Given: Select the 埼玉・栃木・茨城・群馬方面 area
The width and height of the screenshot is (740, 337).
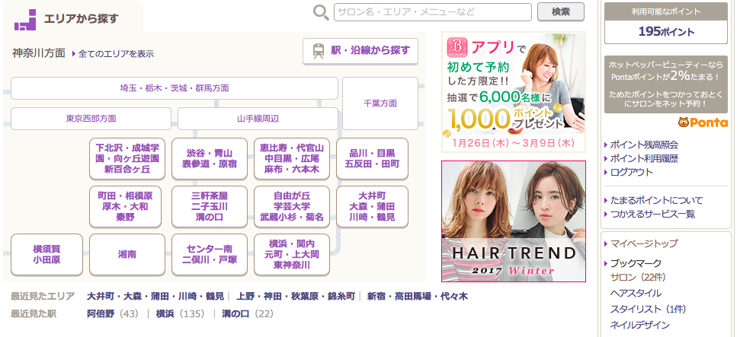Looking at the screenshot, I should click(x=175, y=88).
